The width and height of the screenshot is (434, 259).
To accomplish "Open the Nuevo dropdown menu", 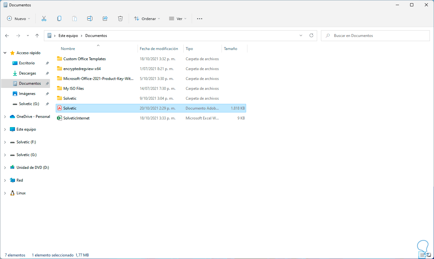I will 18,19.
